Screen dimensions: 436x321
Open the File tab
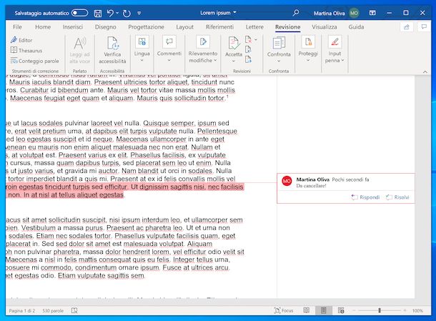(17, 27)
